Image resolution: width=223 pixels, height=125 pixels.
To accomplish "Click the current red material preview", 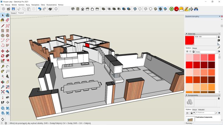I will (190, 40).
